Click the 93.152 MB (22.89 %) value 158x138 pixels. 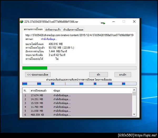click(x=61, y=48)
